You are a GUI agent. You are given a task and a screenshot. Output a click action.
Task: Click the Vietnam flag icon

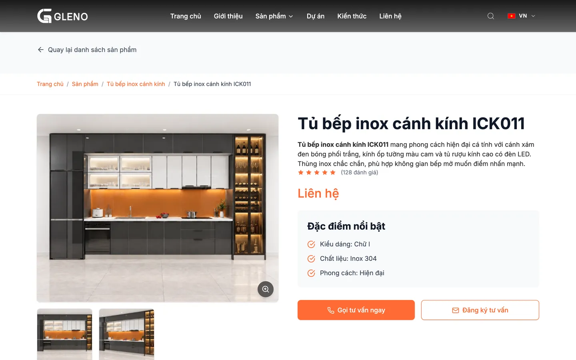click(511, 16)
